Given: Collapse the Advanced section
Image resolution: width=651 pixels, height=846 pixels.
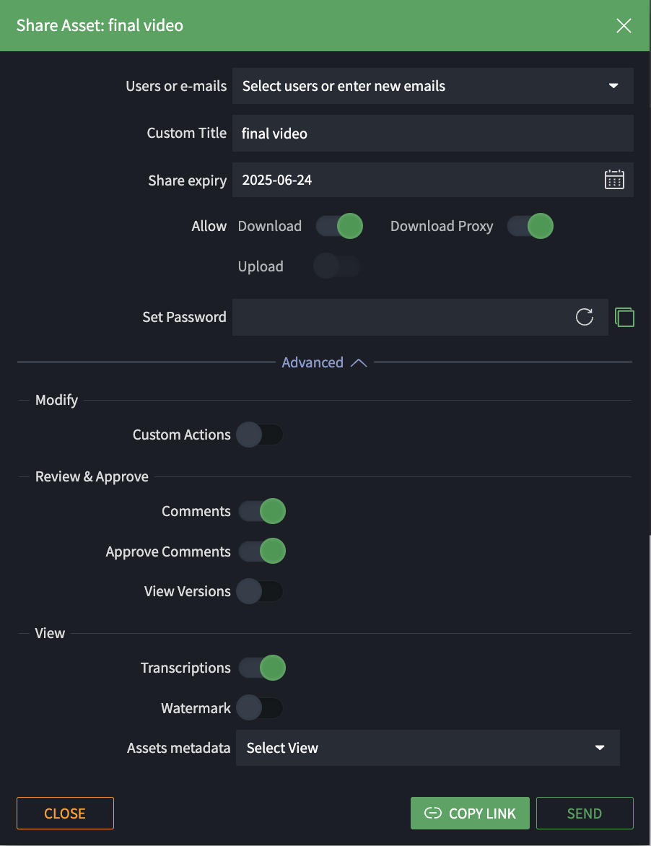Looking at the screenshot, I should [x=324, y=362].
